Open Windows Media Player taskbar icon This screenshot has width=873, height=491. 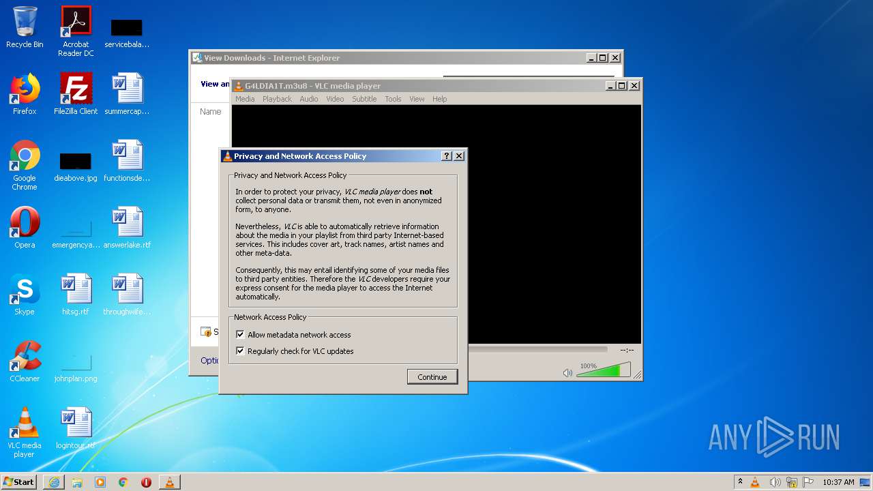100,482
